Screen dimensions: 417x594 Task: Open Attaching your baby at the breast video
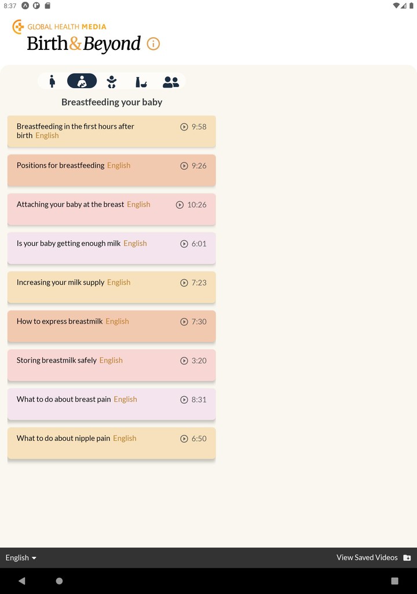pyautogui.click(x=70, y=205)
